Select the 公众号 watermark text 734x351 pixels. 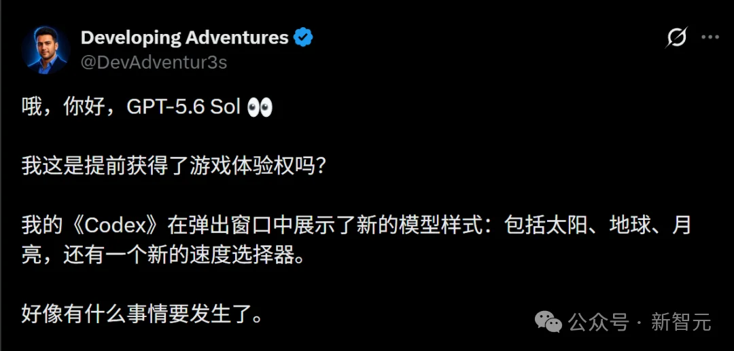point(598,322)
